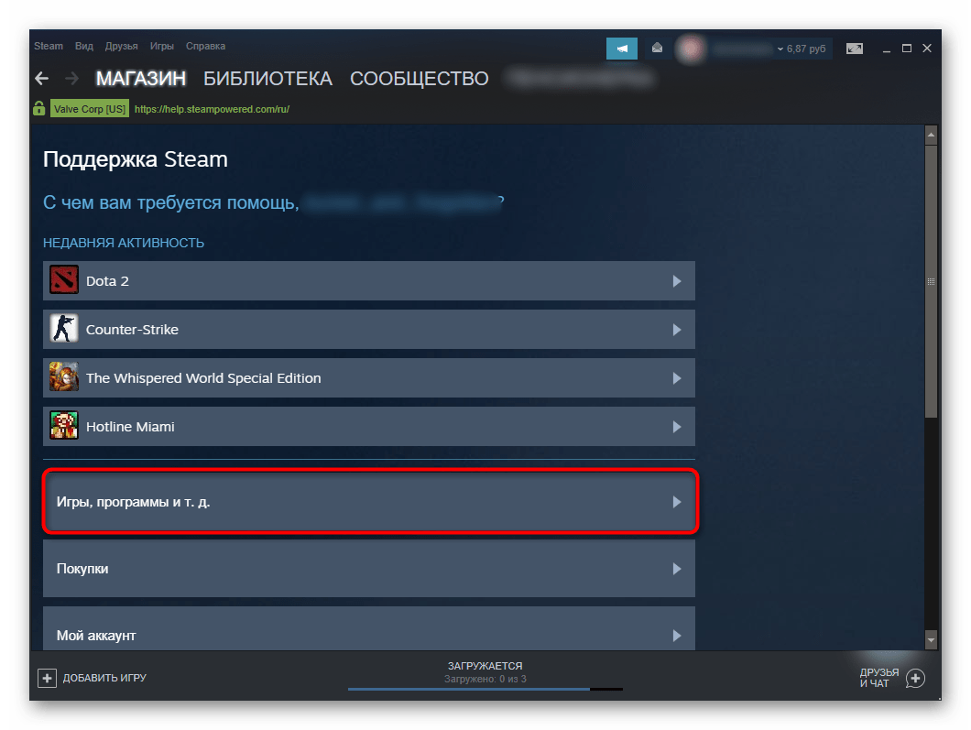
Task: Open downloads via 'ЗАГРУЖАЕТСЯ' status
Action: pyautogui.click(x=485, y=666)
